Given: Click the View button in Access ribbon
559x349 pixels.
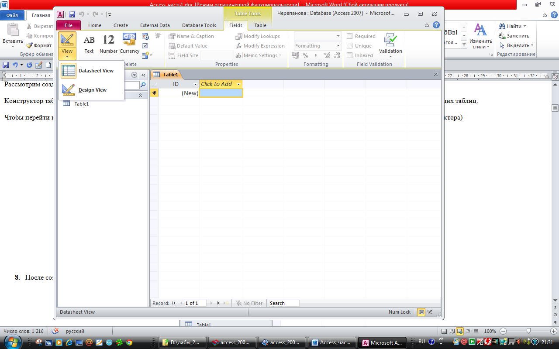Looking at the screenshot, I should pos(67,45).
